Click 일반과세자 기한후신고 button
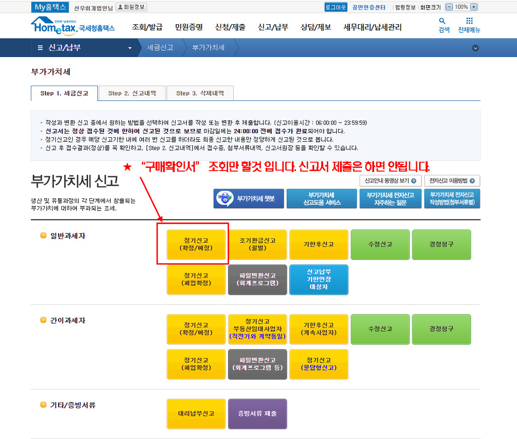 319,245
